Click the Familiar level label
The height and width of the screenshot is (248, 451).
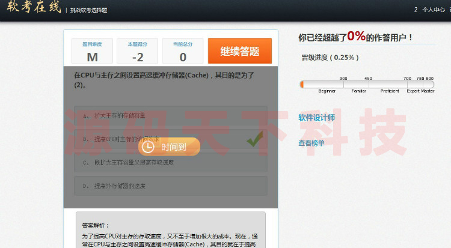tap(358, 91)
